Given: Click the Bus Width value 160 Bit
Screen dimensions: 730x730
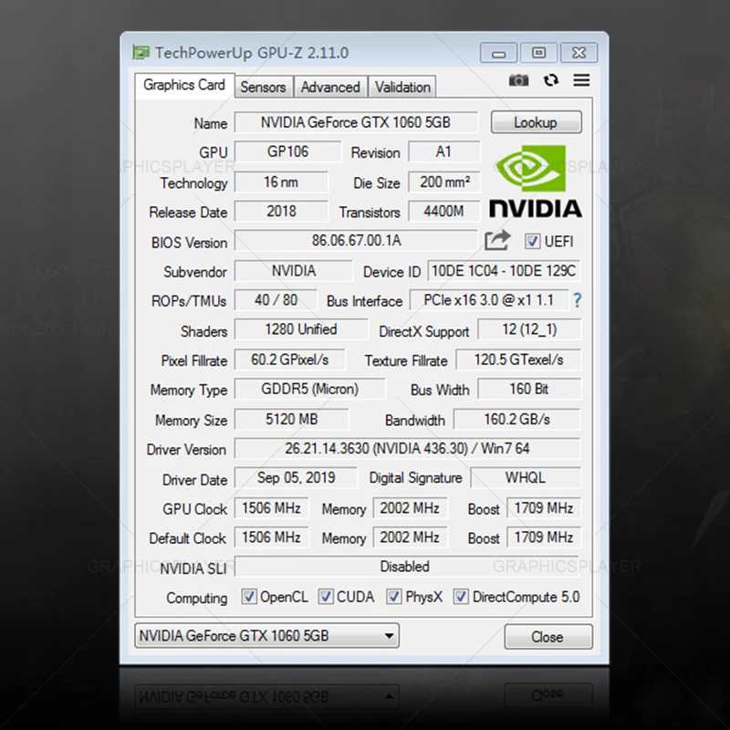Looking at the screenshot, I should point(529,389).
